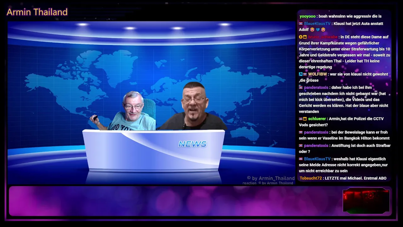
Task: Click the NEWS label on the desk
Action: click(x=192, y=144)
